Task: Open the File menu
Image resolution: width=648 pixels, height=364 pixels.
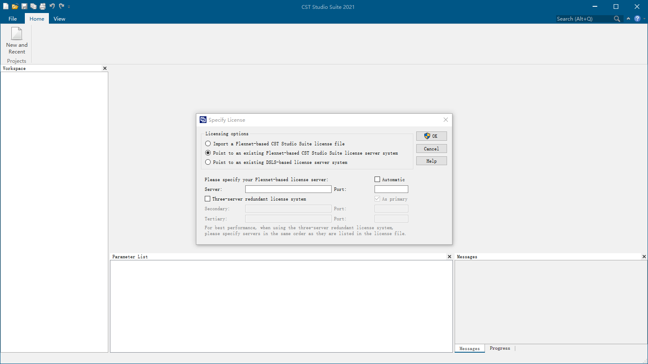Action: coord(13,19)
